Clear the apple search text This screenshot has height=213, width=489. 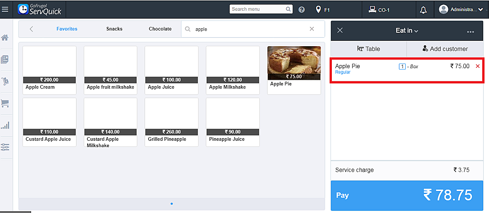pos(312,29)
